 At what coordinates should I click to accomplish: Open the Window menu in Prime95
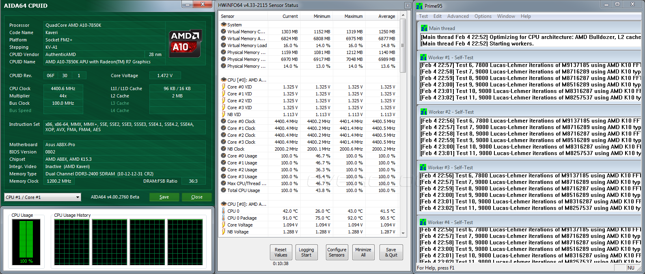coord(506,16)
